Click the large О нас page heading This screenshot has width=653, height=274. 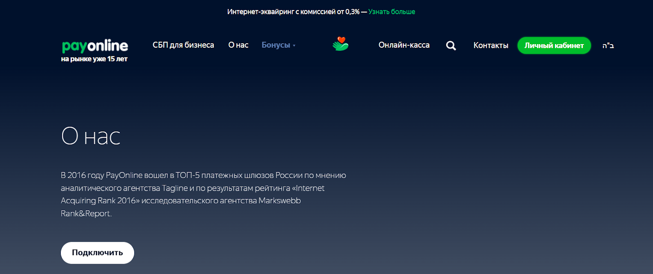(91, 136)
